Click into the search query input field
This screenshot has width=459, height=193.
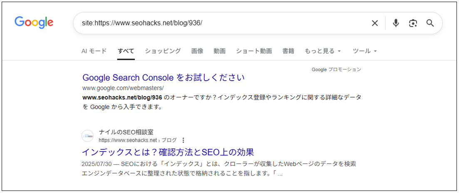coord(221,23)
